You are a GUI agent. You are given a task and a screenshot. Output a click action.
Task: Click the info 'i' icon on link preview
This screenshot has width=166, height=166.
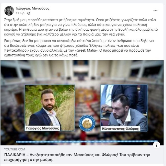(157, 145)
